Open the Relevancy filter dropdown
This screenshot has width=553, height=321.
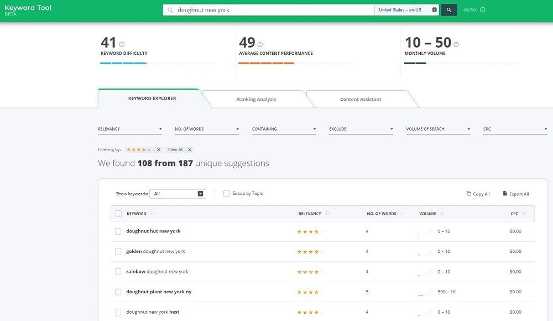click(130, 130)
